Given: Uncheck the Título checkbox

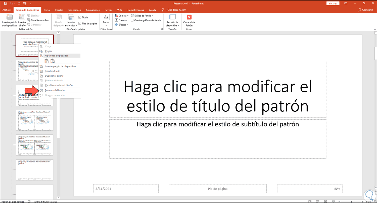Looking at the screenshot, I should (x=80, y=18).
